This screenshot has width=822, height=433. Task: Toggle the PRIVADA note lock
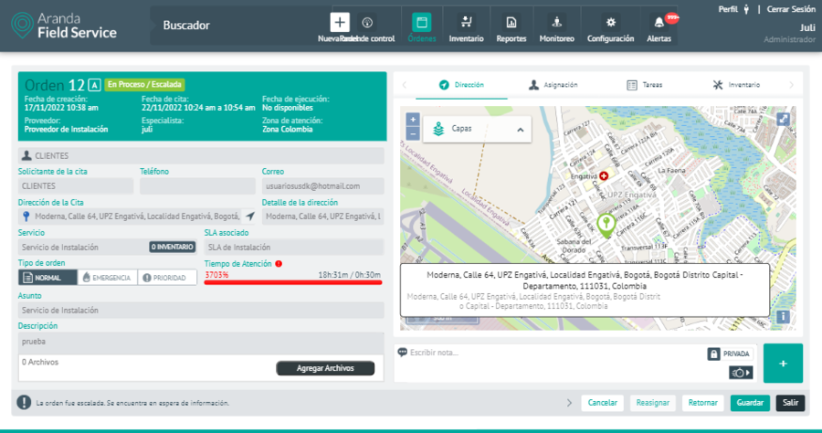click(x=730, y=354)
